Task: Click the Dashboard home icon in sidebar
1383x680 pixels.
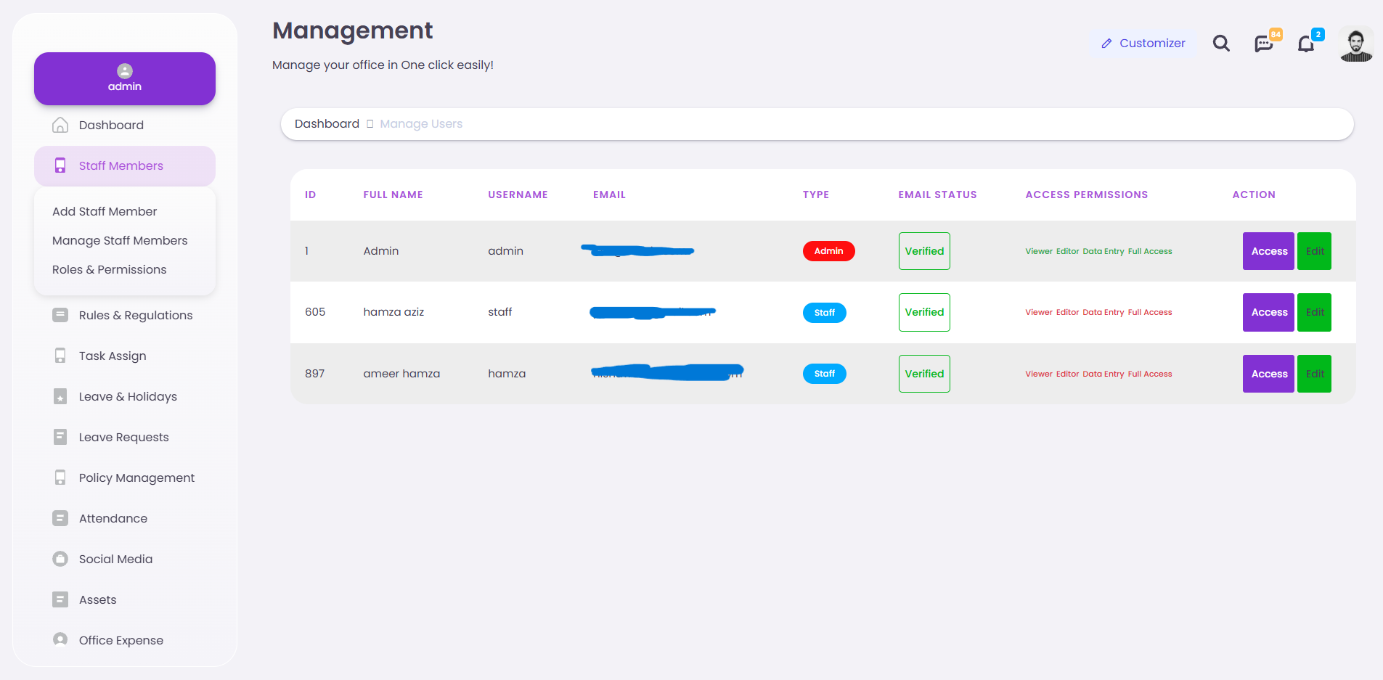Action: (60, 125)
